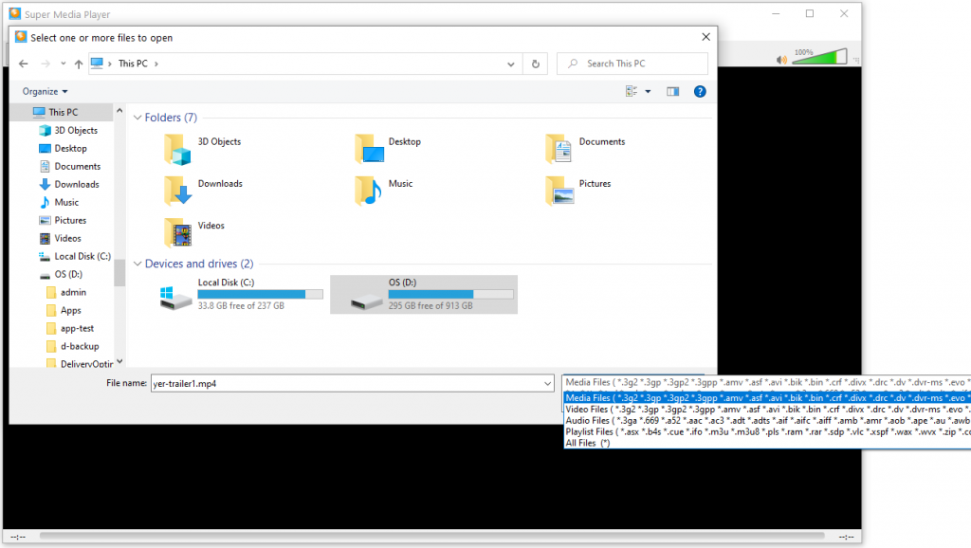
Task: Collapse the Devices and drives group
Action: [137, 264]
